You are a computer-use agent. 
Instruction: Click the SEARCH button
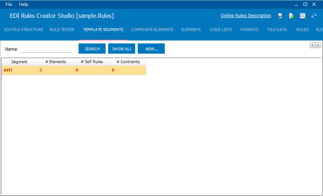92,49
